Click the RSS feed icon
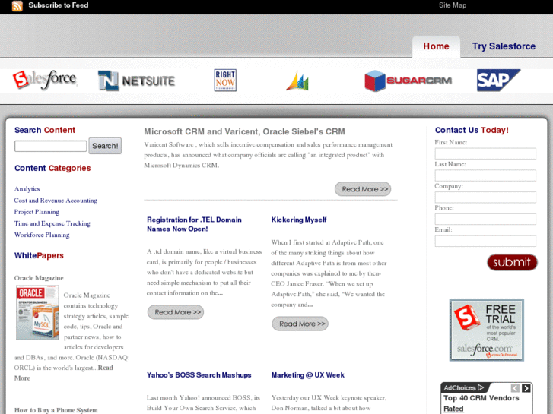553x414 pixels. point(17,5)
